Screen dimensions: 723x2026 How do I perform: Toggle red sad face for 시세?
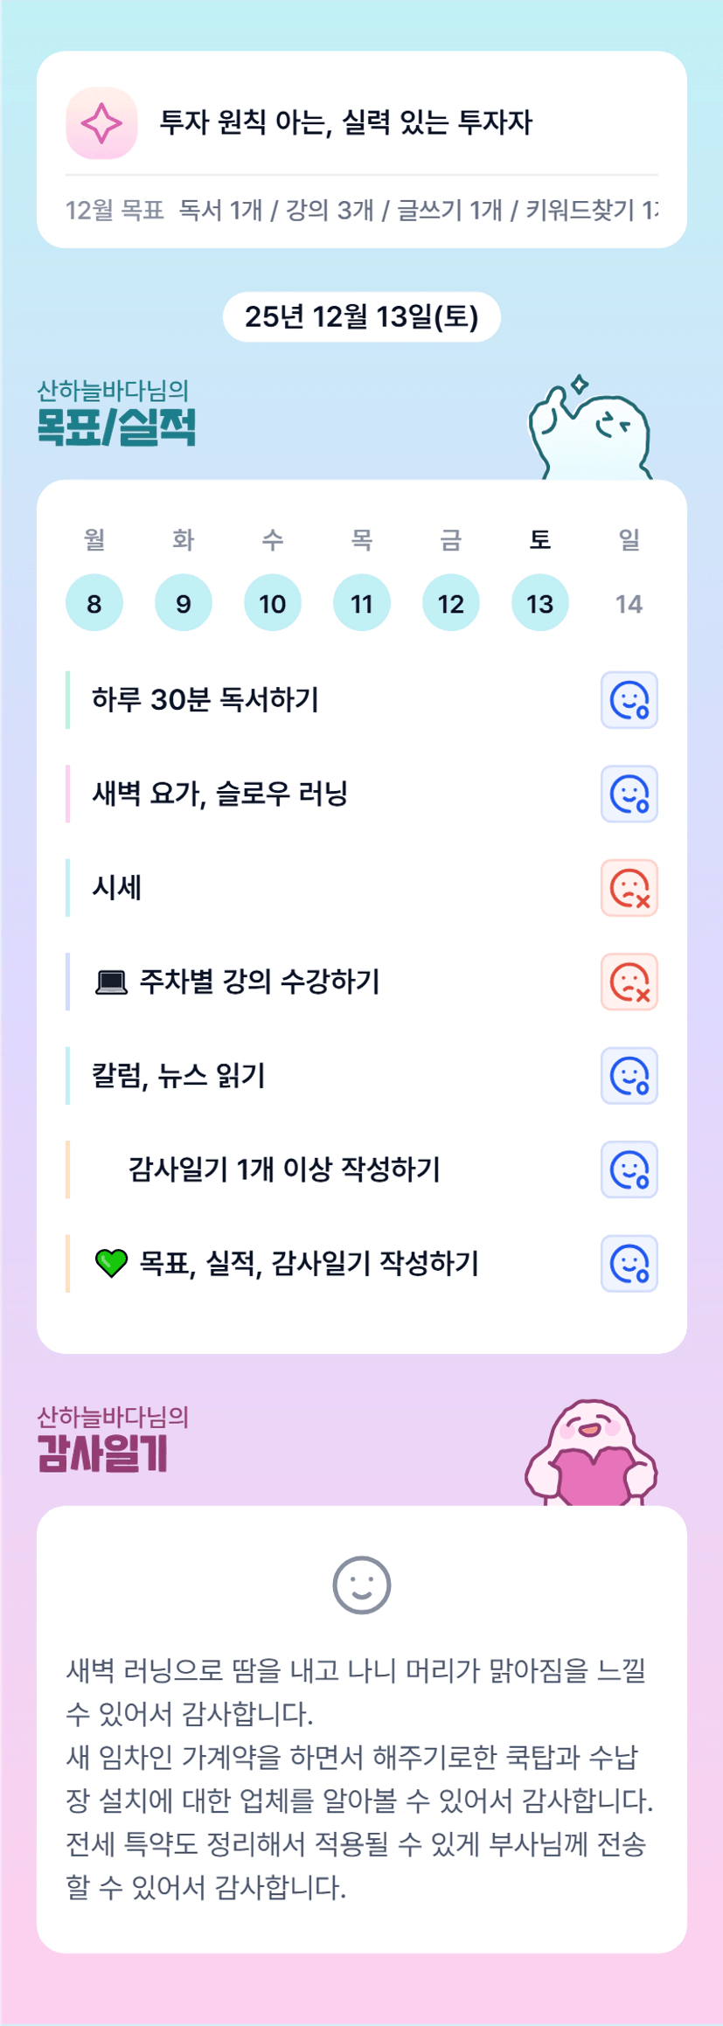point(629,888)
